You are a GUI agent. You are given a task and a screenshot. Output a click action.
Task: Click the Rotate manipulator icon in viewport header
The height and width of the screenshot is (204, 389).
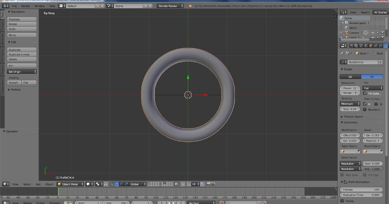(x=122, y=184)
